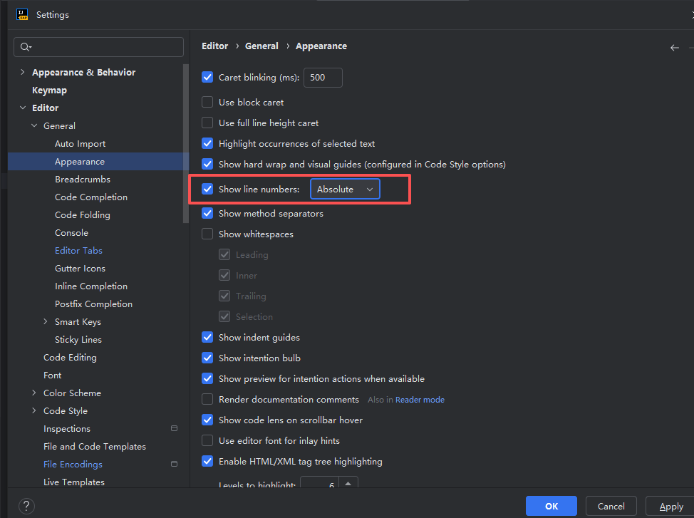
Task: Expand Appearance & Behavior section
Action: tap(23, 72)
